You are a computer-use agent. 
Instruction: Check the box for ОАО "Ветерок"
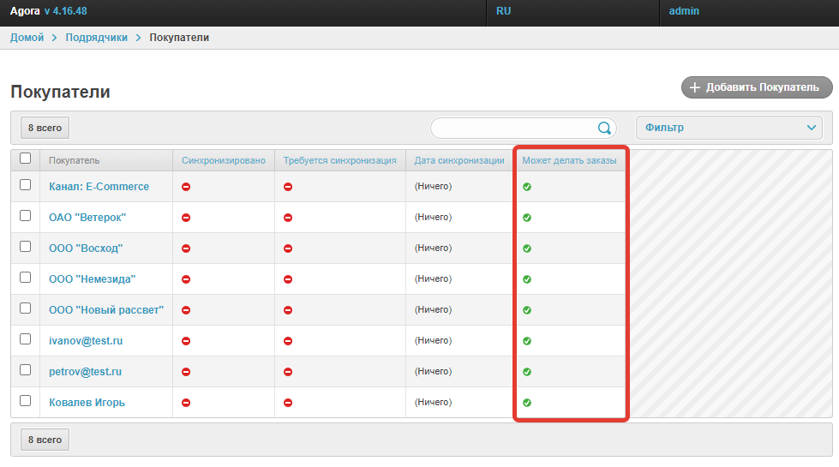[25, 216]
